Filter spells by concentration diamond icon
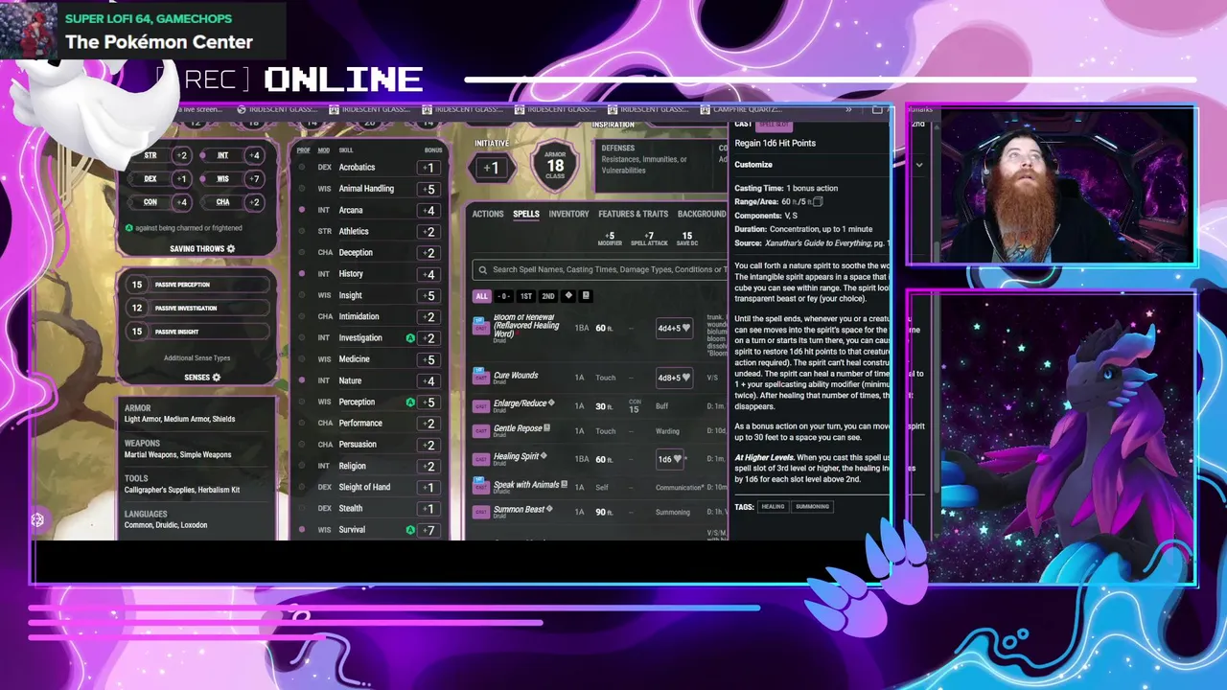This screenshot has width=1227, height=690. coord(568,296)
